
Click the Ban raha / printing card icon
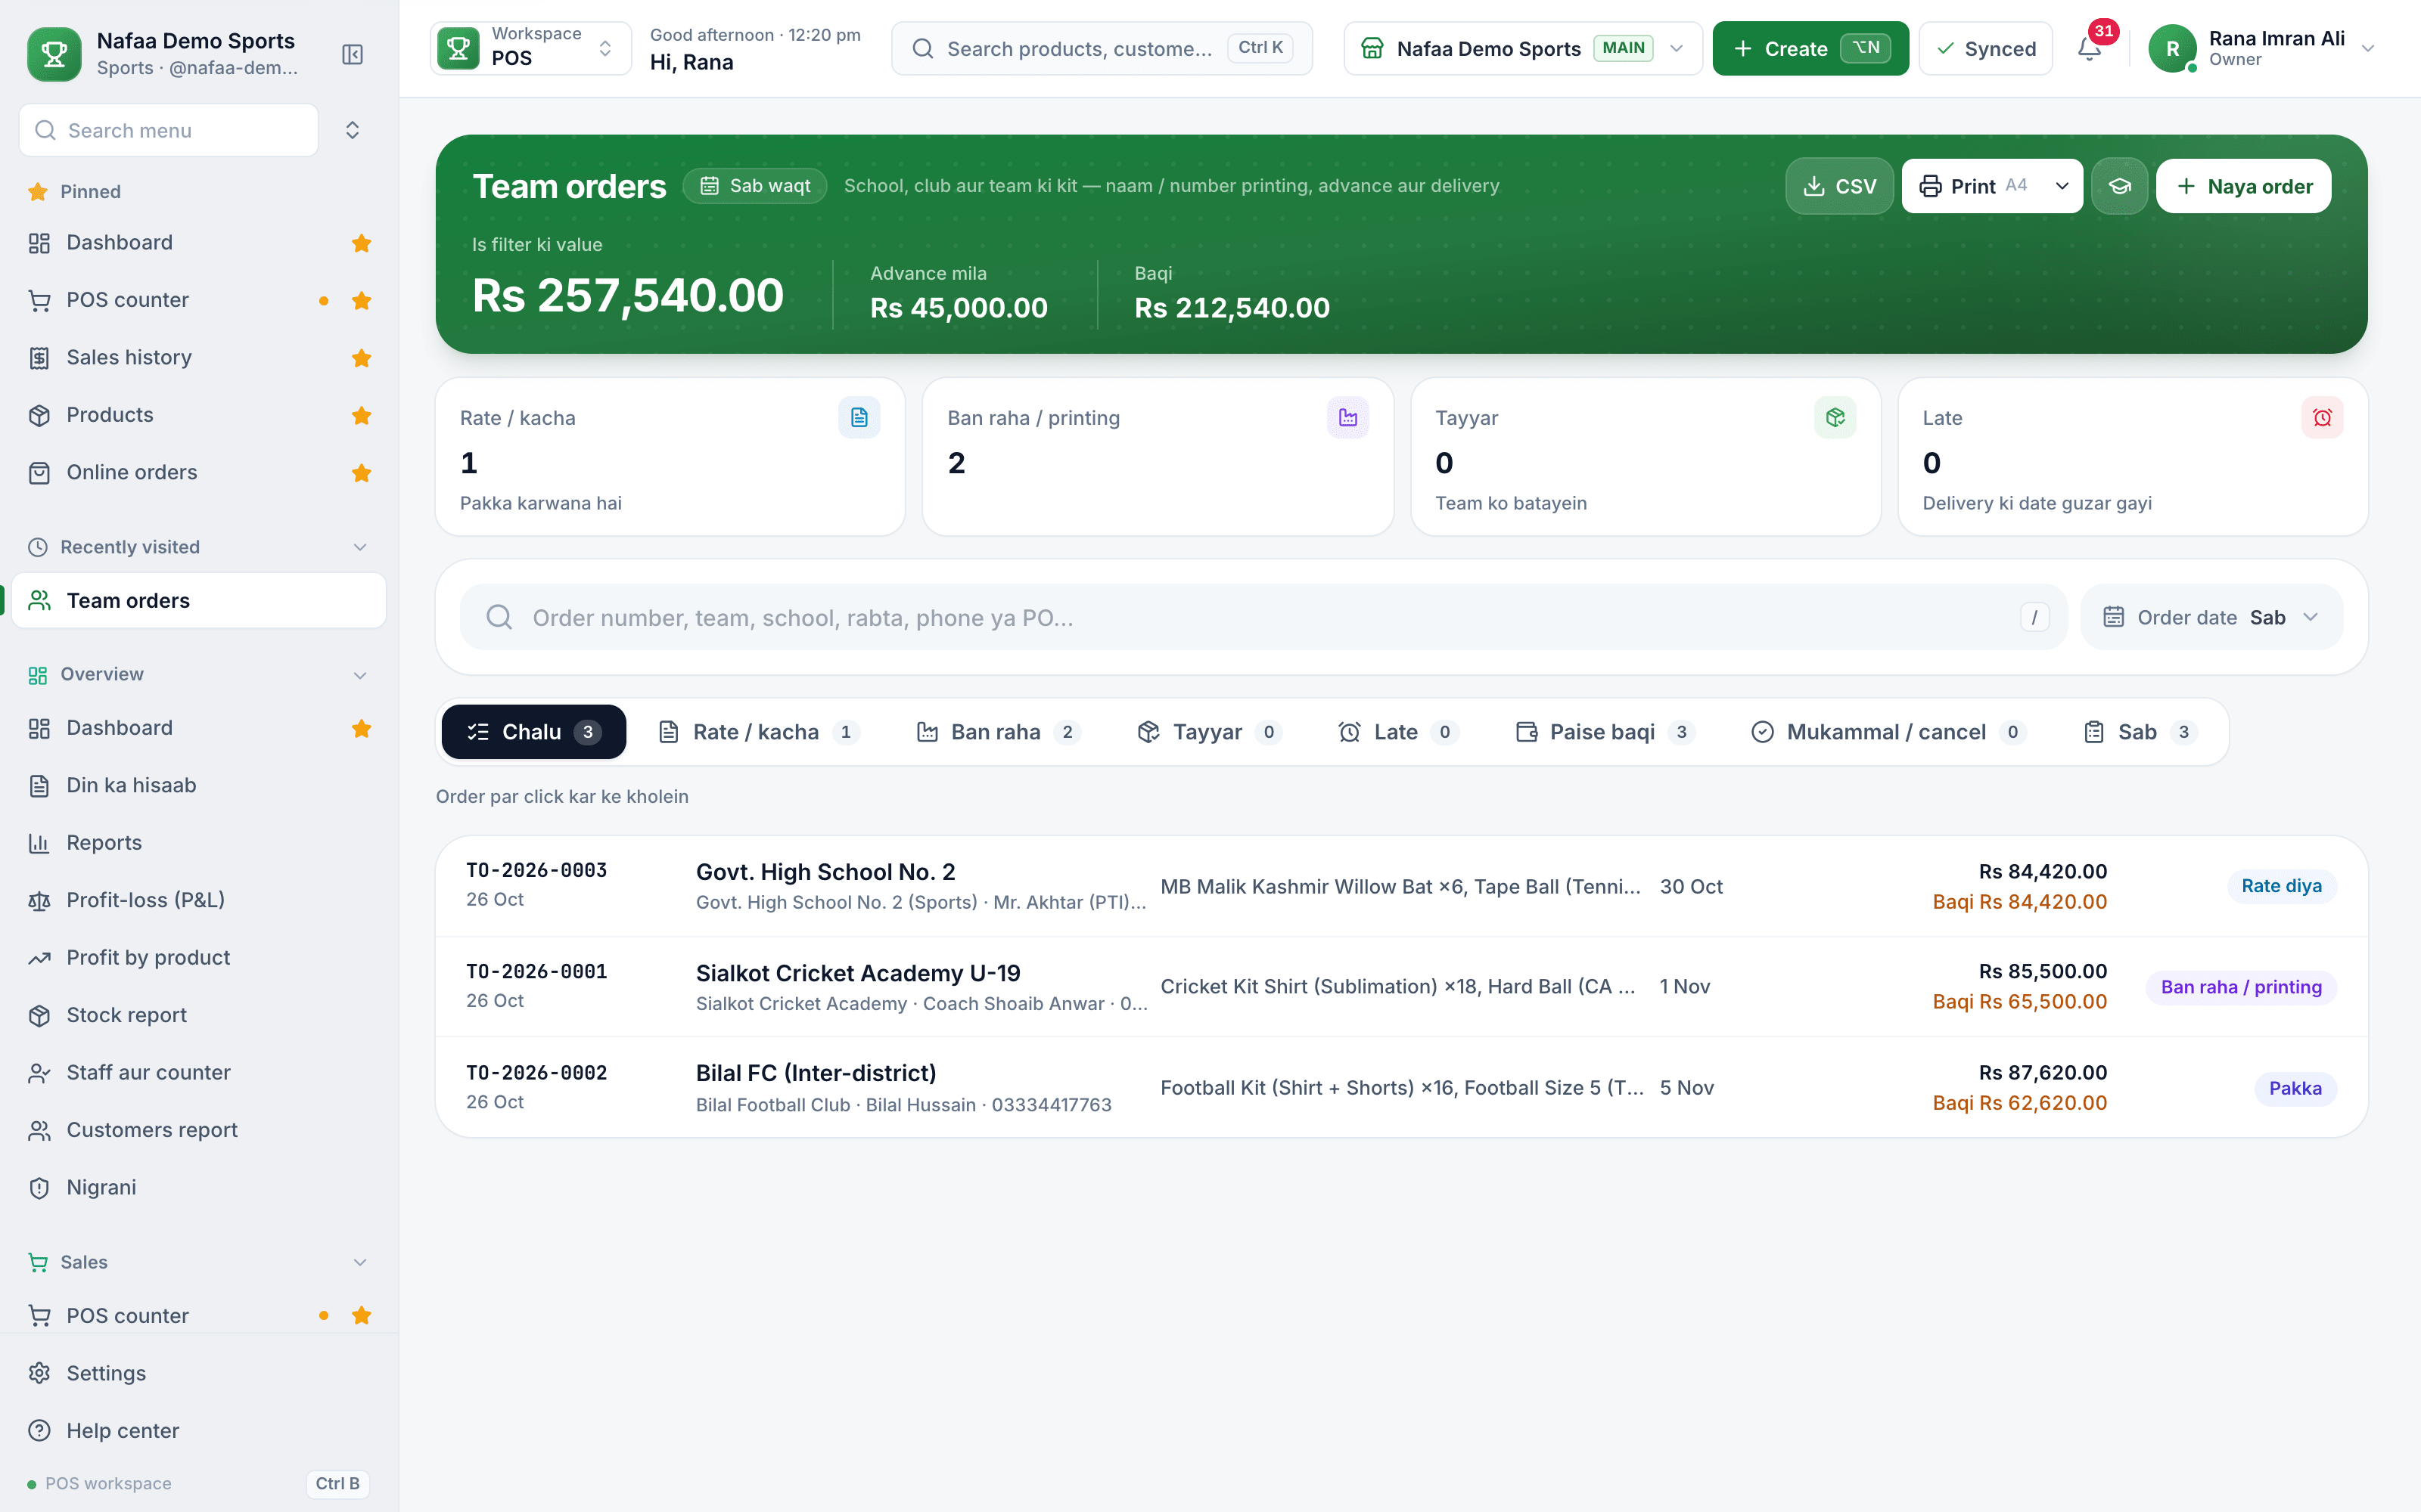[x=1347, y=418]
